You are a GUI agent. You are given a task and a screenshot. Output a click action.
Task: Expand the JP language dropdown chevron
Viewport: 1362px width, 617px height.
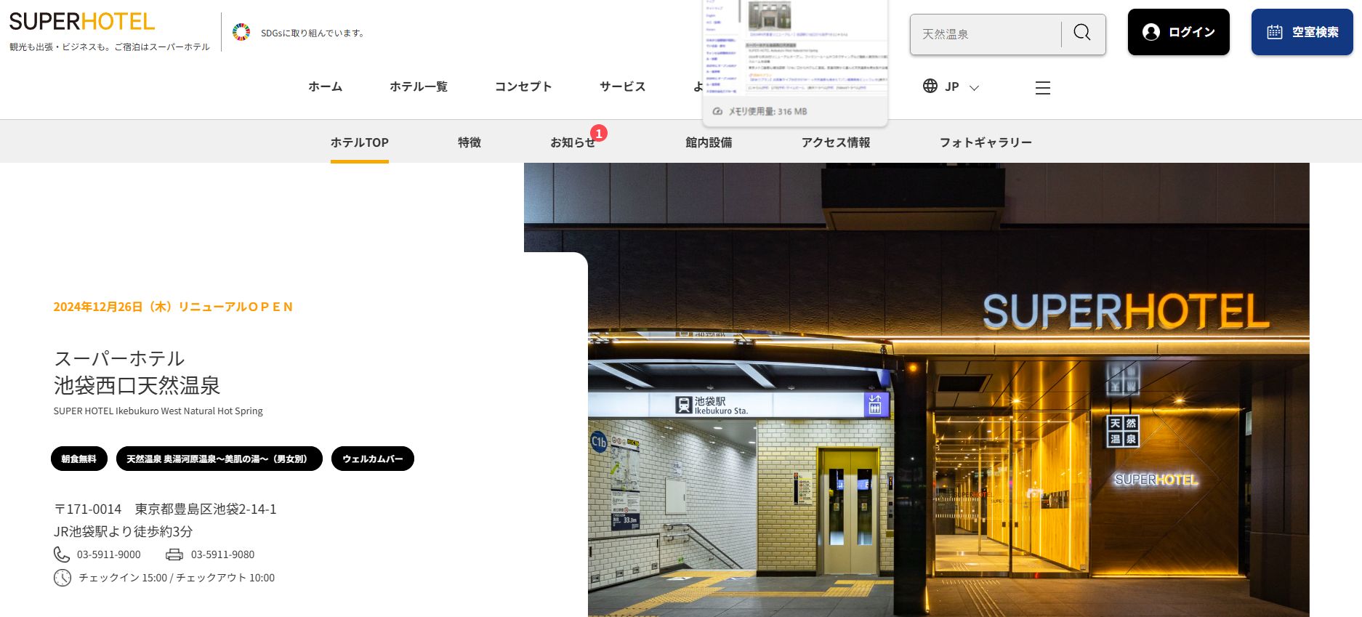coord(975,87)
